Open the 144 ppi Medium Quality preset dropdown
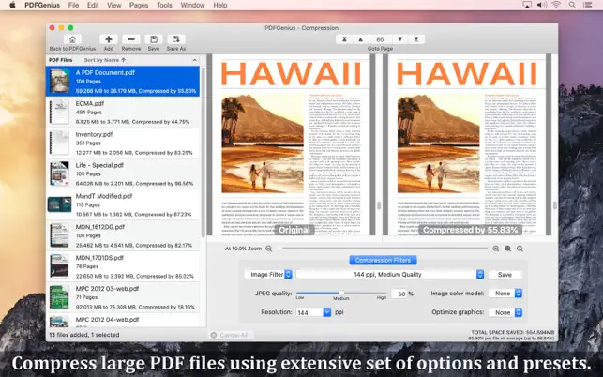The image size is (603, 377). point(390,274)
